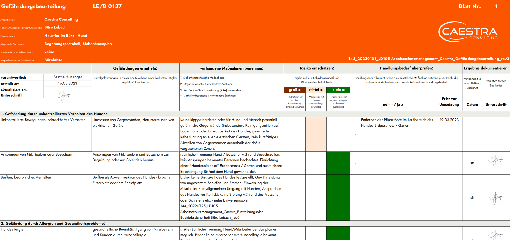Viewport: 510px width, 240px height.
Task: Select the dash marker in the Anspringen row
Action: point(355,163)
